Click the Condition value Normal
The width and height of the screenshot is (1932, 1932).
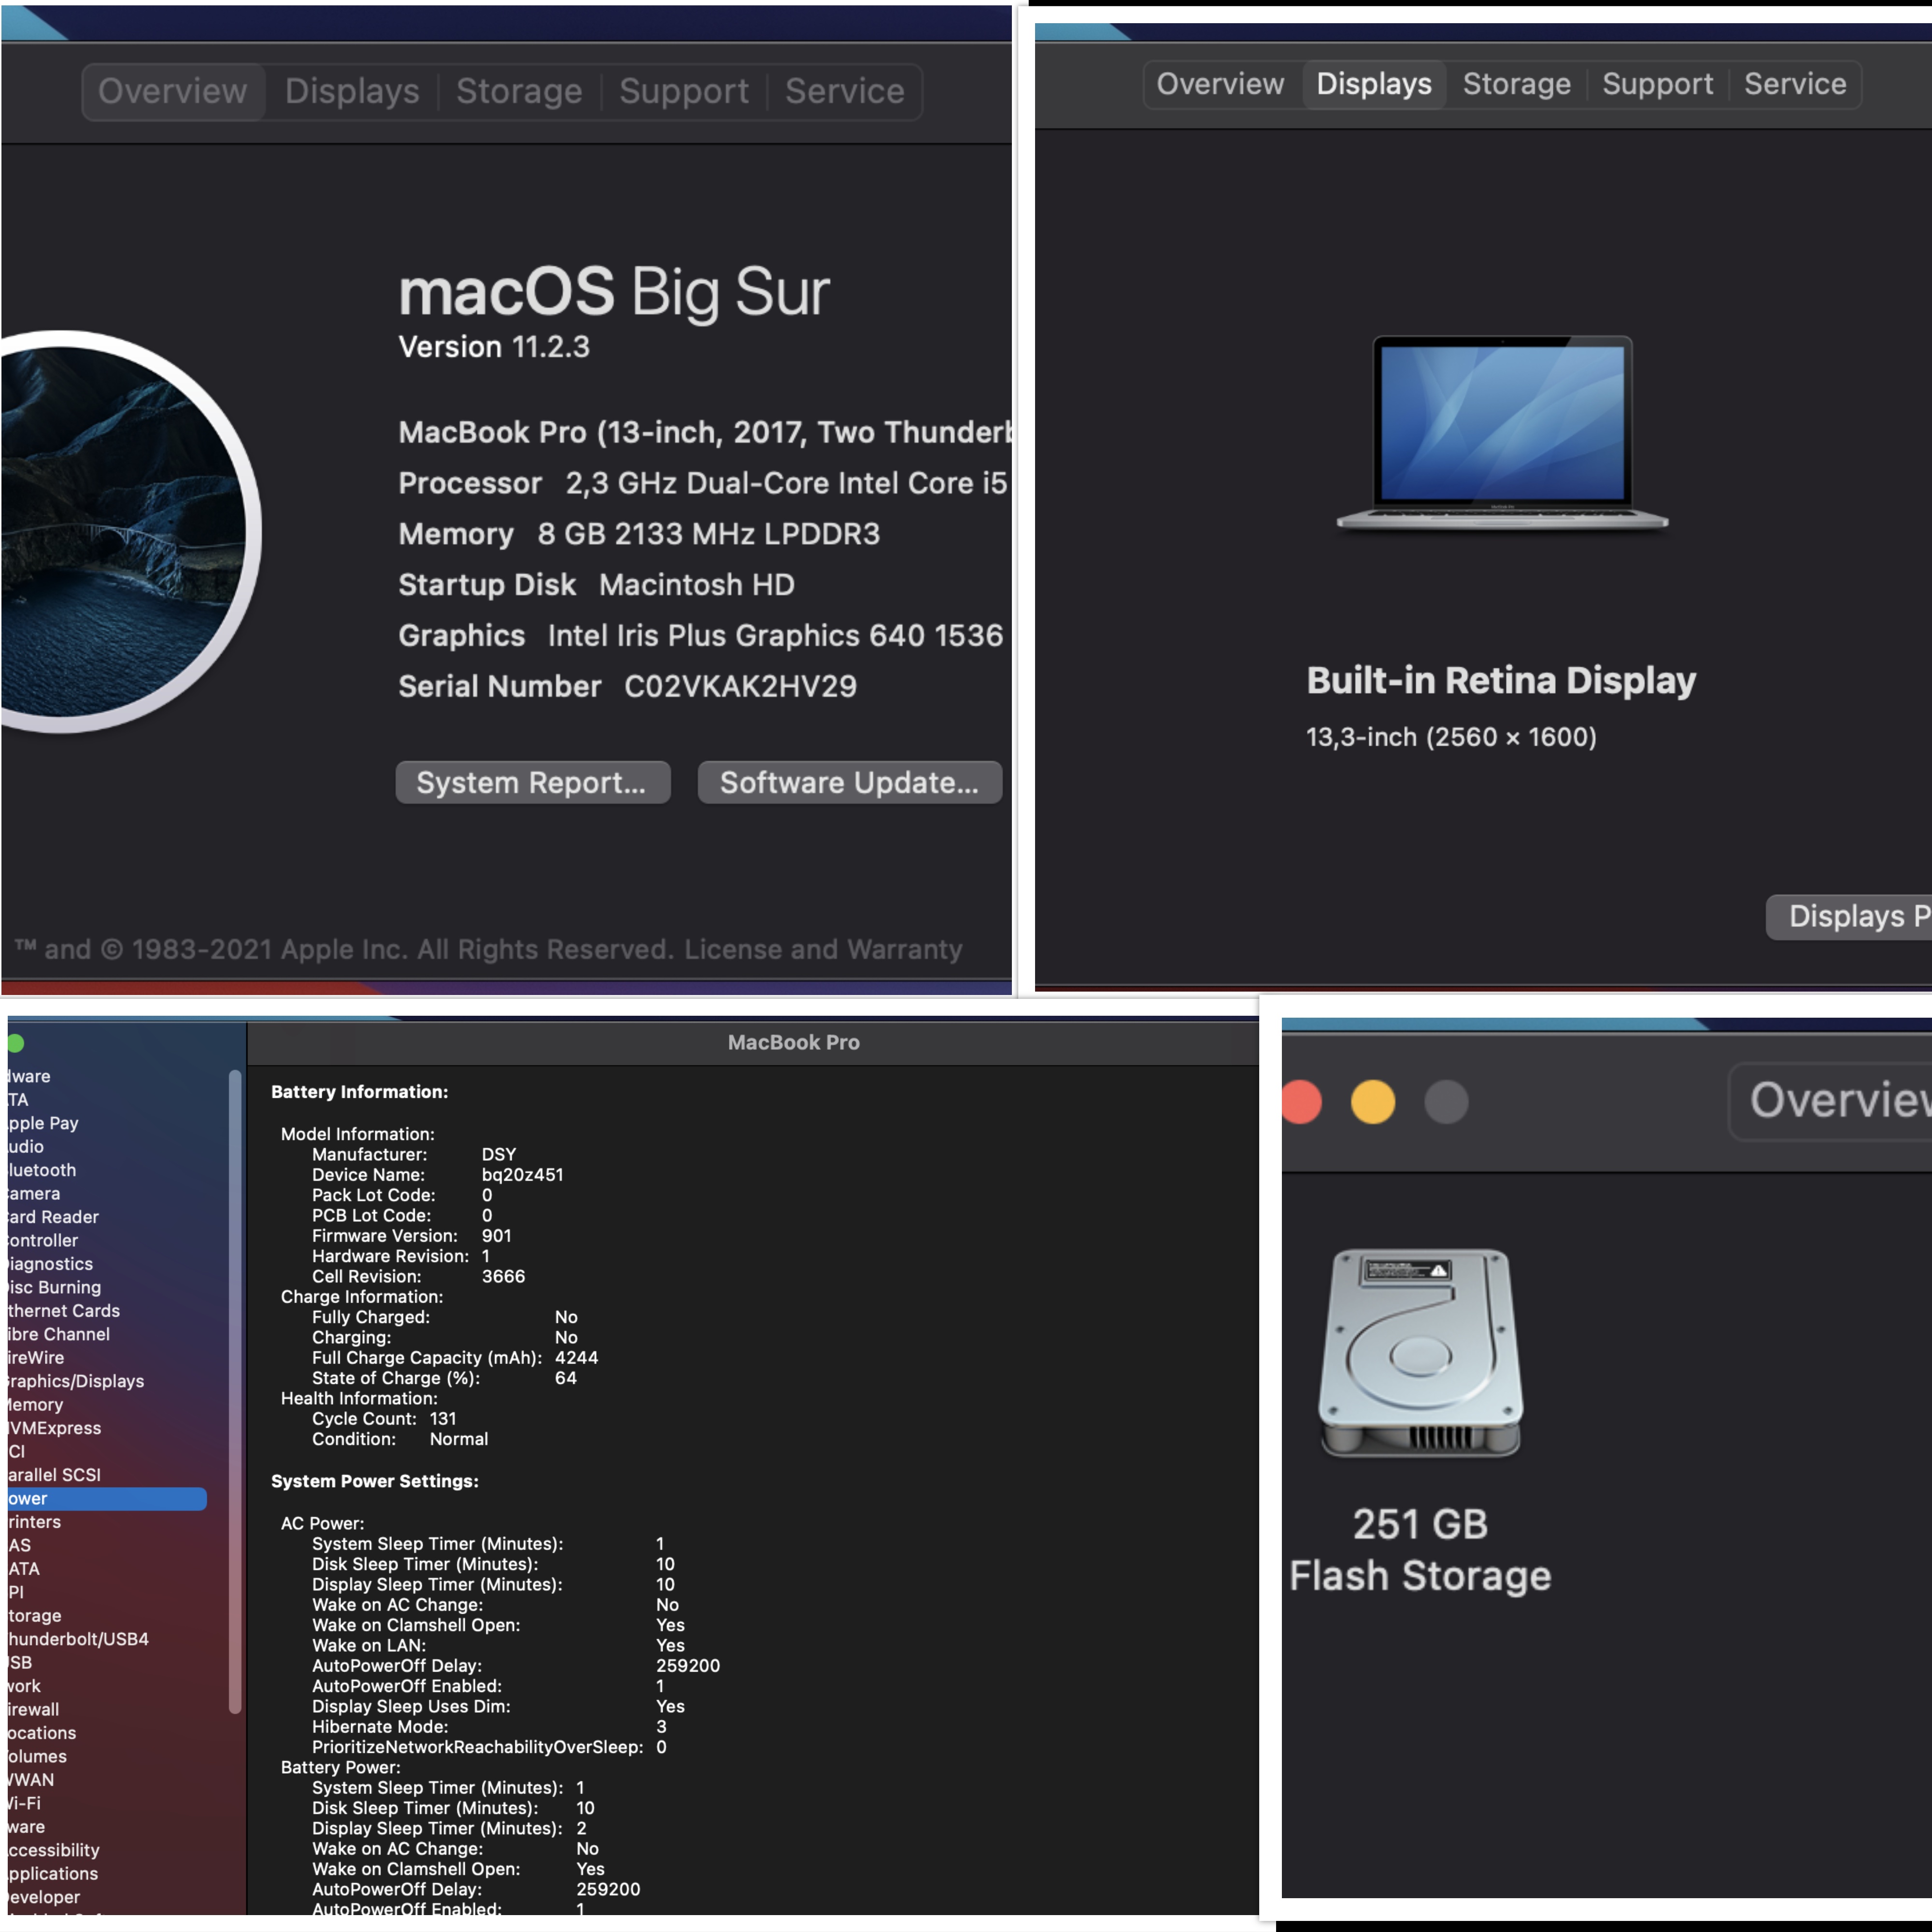(459, 1439)
